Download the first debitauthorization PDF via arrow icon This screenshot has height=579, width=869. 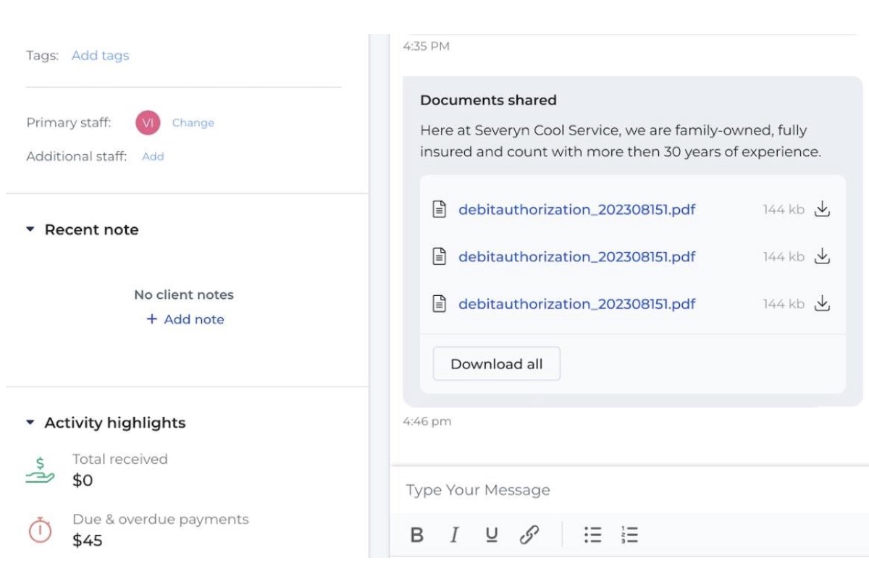coord(821,210)
